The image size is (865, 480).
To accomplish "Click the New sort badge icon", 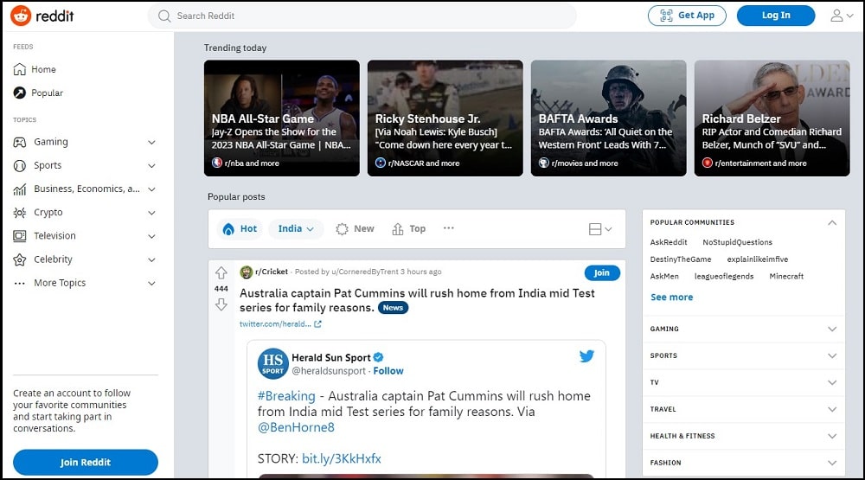I will [342, 229].
